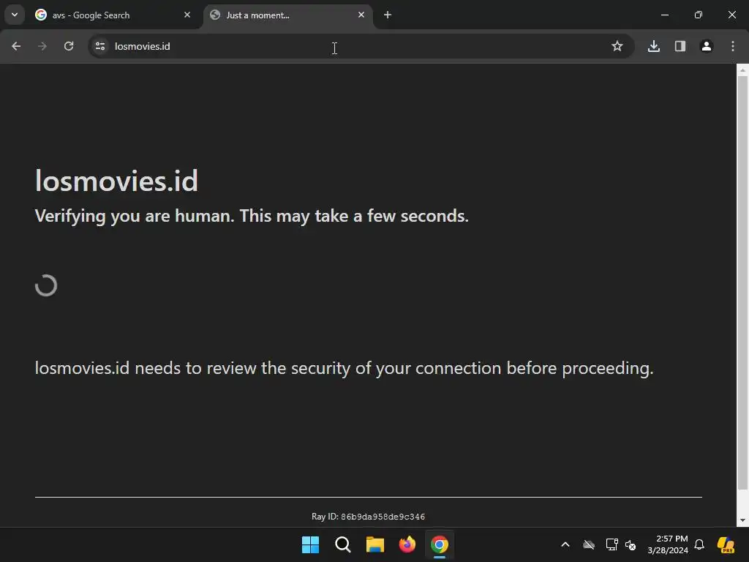Reload the current page
749x562 pixels.
click(x=69, y=46)
